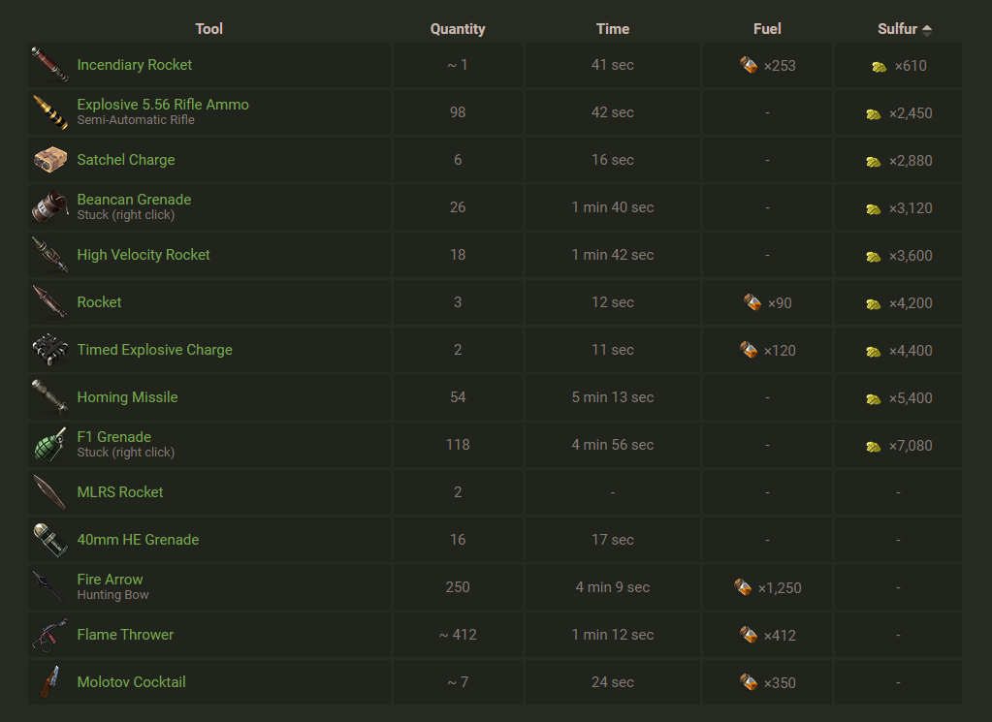The width and height of the screenshot is (992, 722).
Task: Open the Fire Arrow link
Action: 110,580
